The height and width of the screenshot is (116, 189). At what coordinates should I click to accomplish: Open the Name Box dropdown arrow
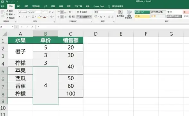(x=13, y=27)
